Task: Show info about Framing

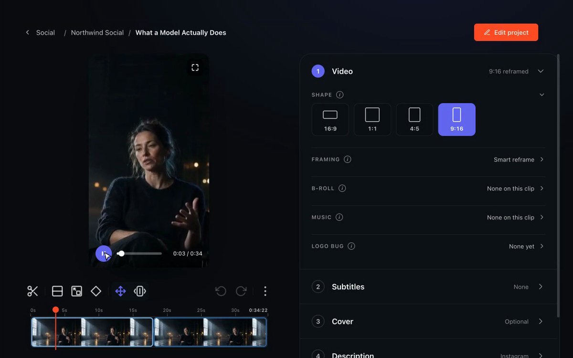Action: click(348, 159)
